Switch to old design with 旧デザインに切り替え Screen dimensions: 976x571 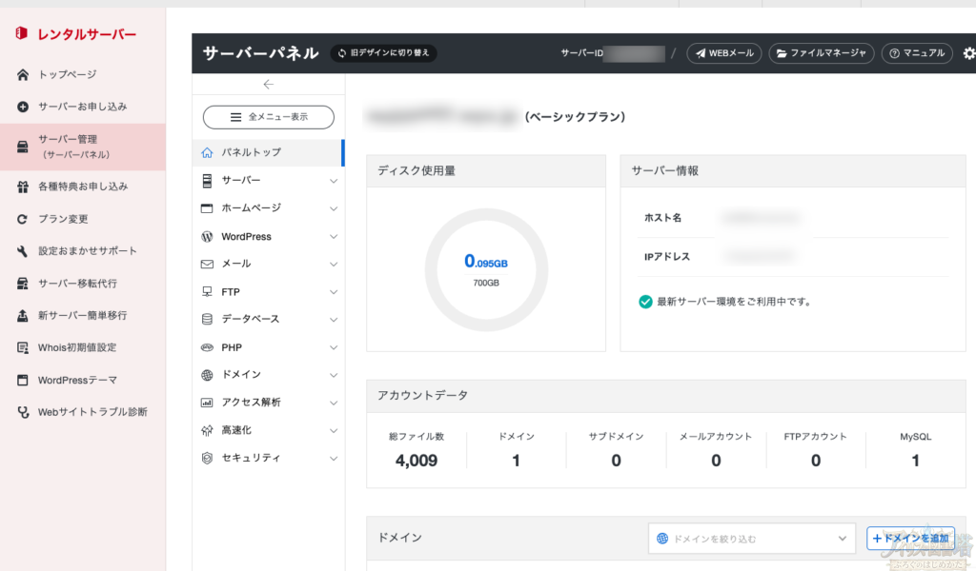point(384,53)
